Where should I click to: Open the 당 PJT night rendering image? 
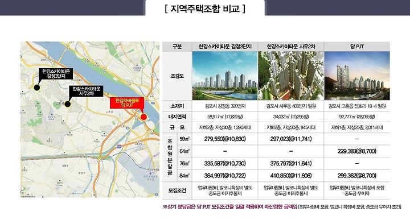[357, 76]
